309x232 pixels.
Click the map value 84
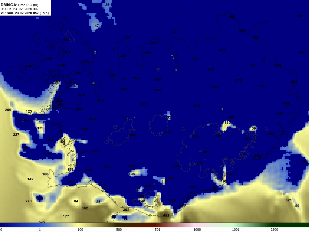click(76, 201)
